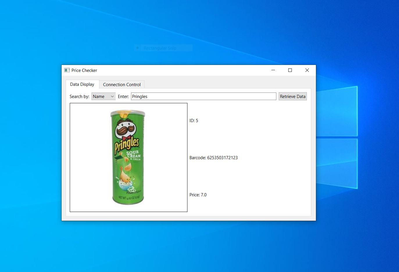The height and width of the screenshot is (272, 399).
Task: Minimize the Price Checker window
Action: pos(273,70)
